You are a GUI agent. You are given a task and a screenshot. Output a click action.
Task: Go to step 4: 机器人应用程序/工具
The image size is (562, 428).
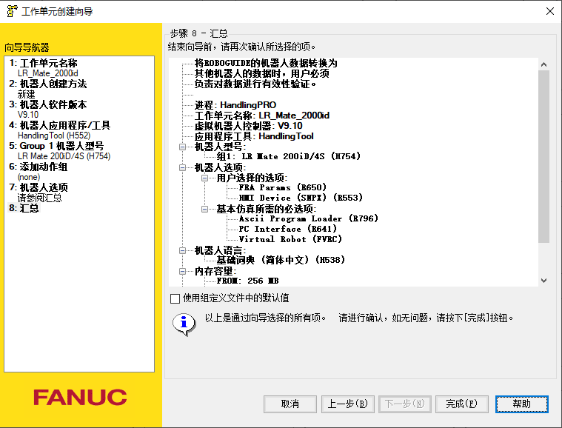(60, 125)
